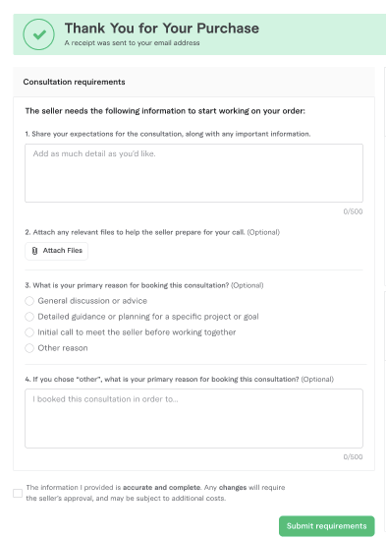Click the green checkmark success icon

point(39,34)
